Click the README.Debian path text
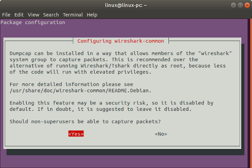Viewport: 252px width, 168px height. [x=80, y=91]
